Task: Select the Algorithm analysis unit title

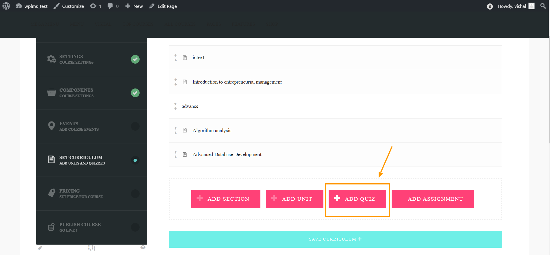Action: tap(212, 131)
